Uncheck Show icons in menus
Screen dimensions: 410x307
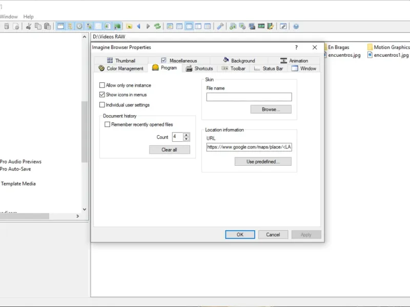coord(102,95)
